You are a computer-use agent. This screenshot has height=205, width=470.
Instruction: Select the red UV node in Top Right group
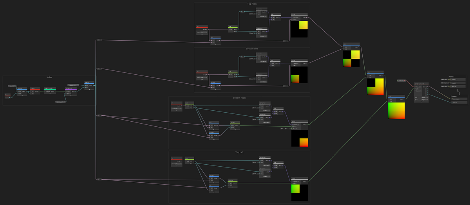(202, 30)
